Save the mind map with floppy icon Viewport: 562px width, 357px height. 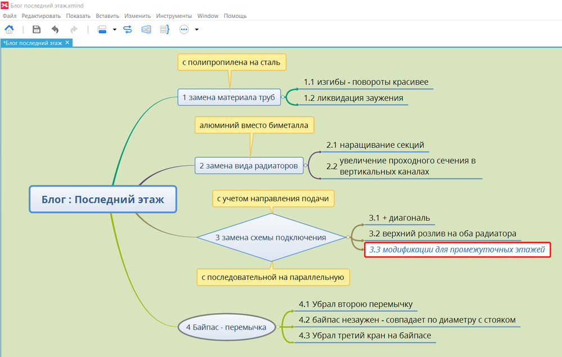(x=37, y=29)
